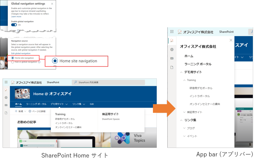257x163 pixels.
Task: Click 検証用サイト heading in mega menu
Action: 110,114
